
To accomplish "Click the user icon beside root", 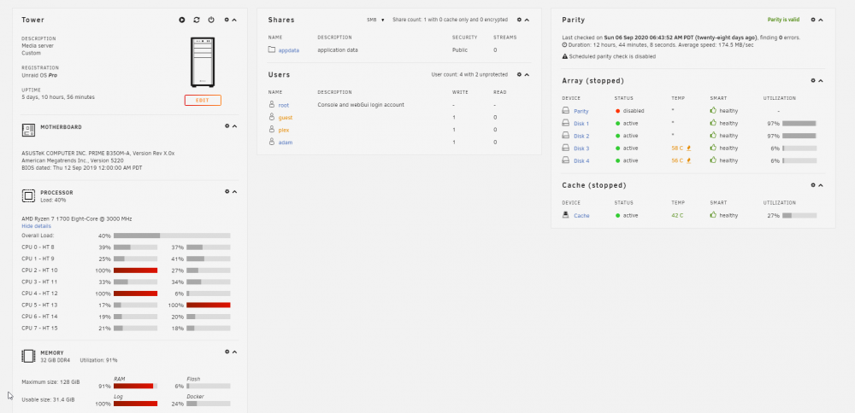I will point(272,104).
